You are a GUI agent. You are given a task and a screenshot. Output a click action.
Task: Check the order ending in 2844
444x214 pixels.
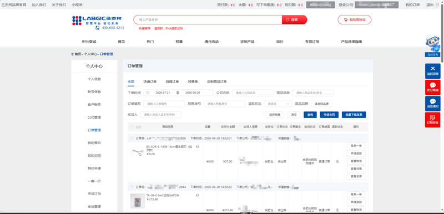[x=132, y=187]
